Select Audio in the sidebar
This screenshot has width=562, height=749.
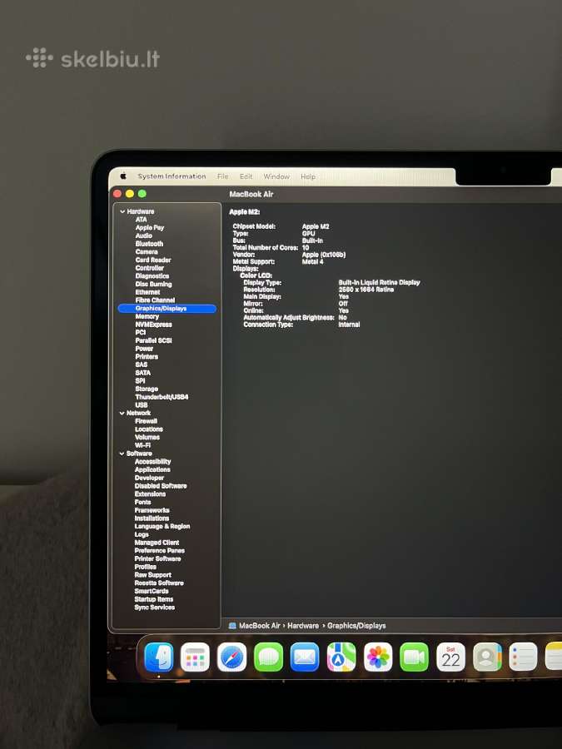(x=143, y=236)
